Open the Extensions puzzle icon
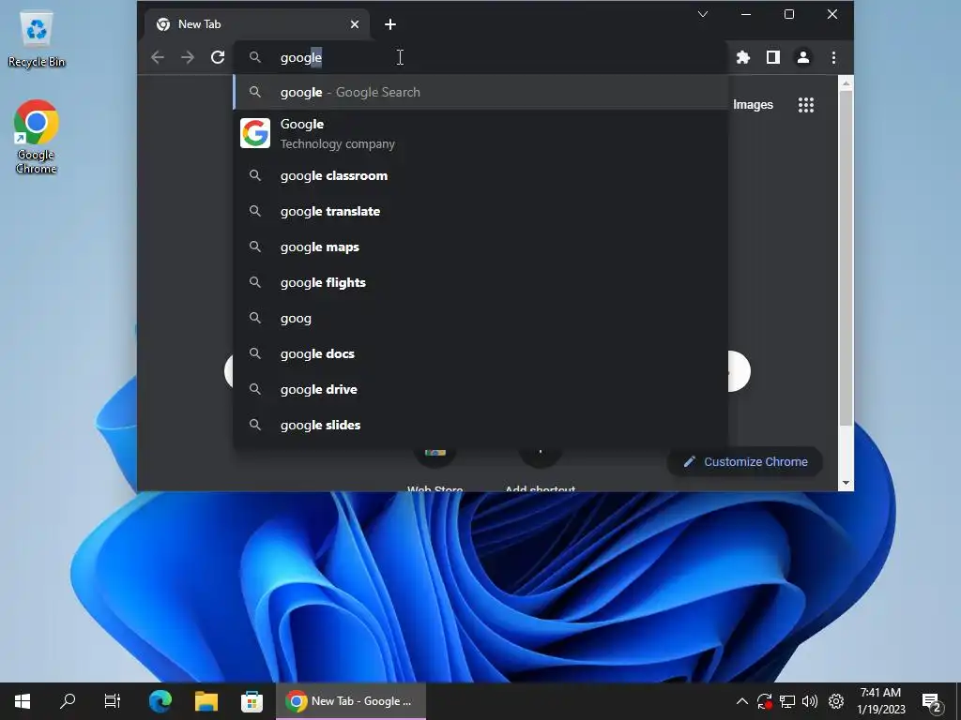The height and width of the screenshot is (720, 961). [743, 57]
